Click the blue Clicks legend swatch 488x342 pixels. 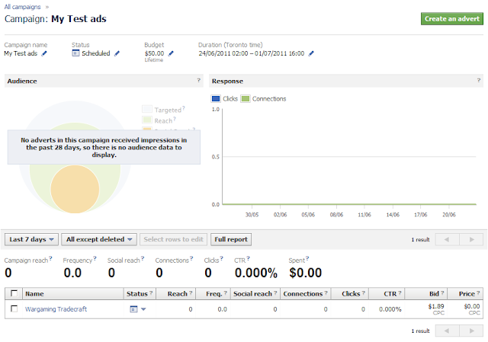click(x=216, y=99)
